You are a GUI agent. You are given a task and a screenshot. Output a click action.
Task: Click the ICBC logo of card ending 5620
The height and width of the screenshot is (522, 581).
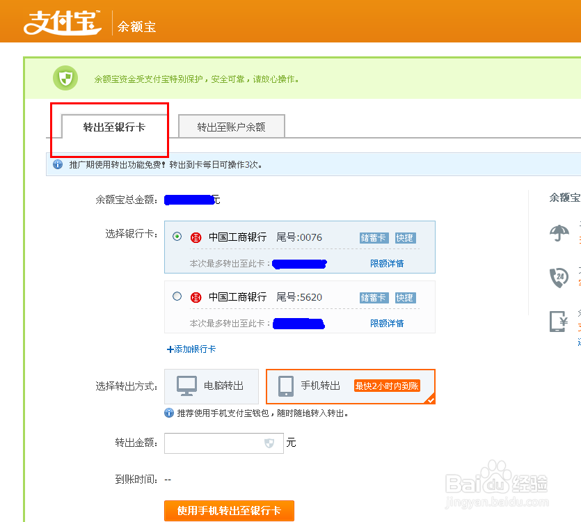pyautogui.click(x=196, y=297)
